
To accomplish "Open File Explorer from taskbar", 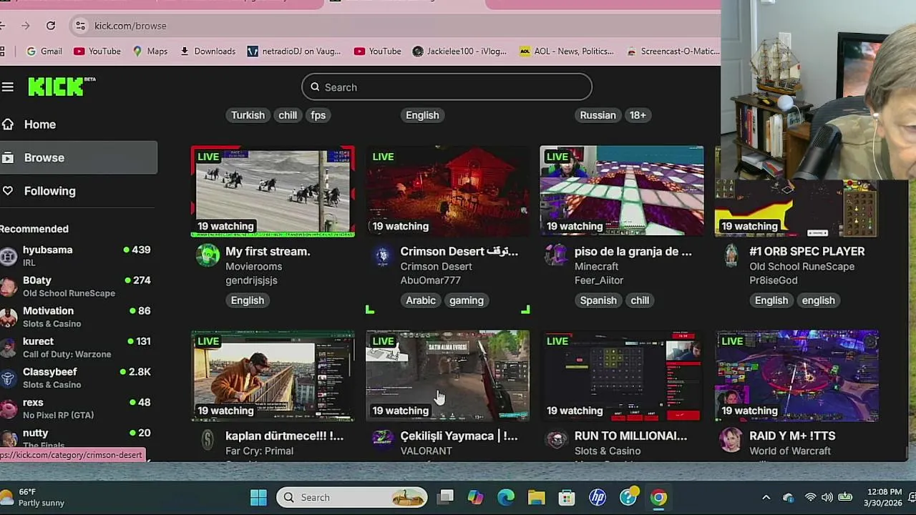I will point(537,497).
